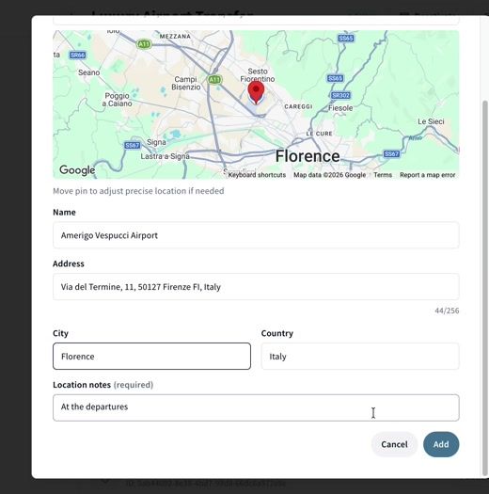
Task: Click the Le Sieci map label
Action: tap(431, 121)
